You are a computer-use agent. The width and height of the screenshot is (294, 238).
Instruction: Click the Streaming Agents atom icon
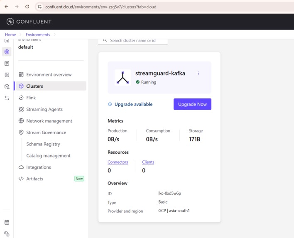(x=21, y=109)
